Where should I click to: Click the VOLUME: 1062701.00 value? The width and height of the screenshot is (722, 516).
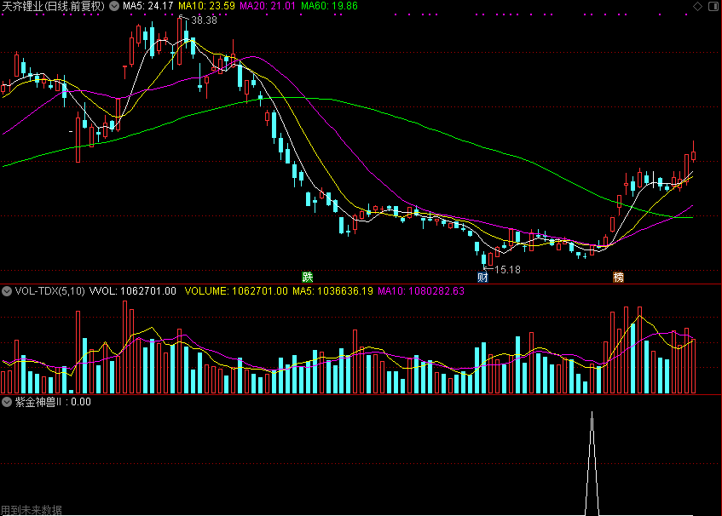(236, 291)
